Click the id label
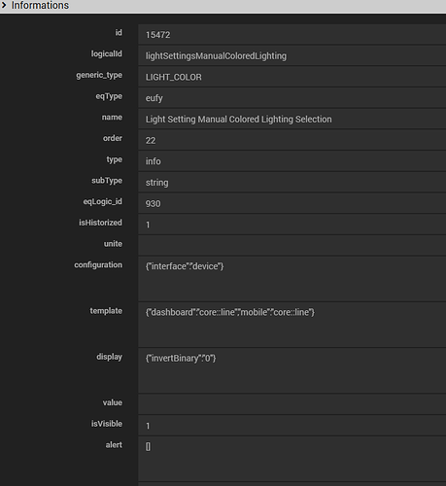 pyautogui.click(x=119, y=33)
